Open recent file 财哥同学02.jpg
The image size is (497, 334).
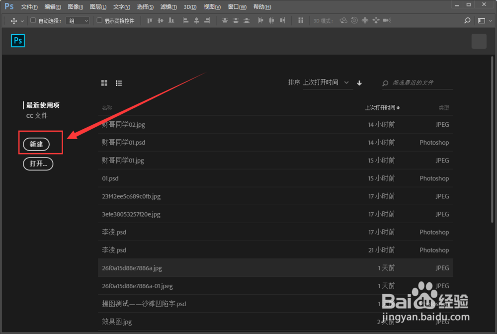[x=275, y=125]
